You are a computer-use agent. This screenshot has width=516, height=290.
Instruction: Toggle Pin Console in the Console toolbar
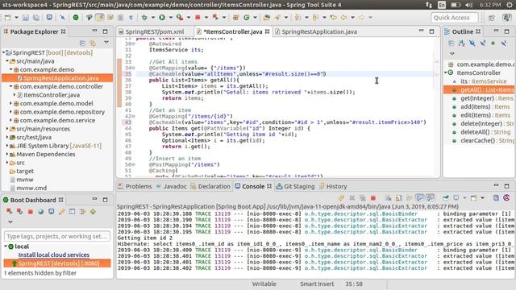pyautogui.click(x=446, y=198)
